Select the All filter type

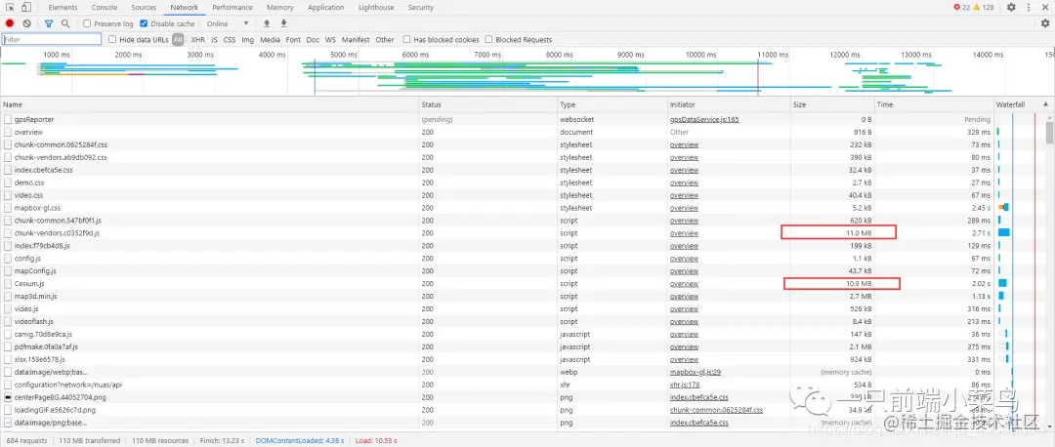point(178,40)
